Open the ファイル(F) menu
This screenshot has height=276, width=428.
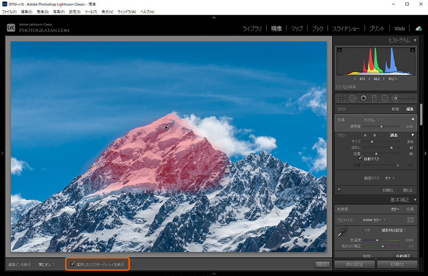click(10, 12)
